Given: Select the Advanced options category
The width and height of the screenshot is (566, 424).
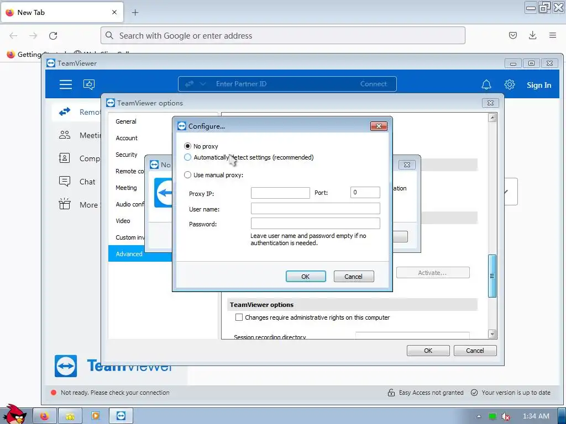Looking at the screenshot, I should (x=140, y=254).
